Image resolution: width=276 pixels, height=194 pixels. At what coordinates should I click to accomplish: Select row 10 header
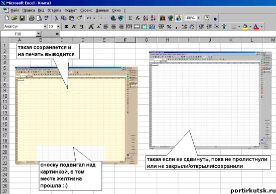[5, 96]
